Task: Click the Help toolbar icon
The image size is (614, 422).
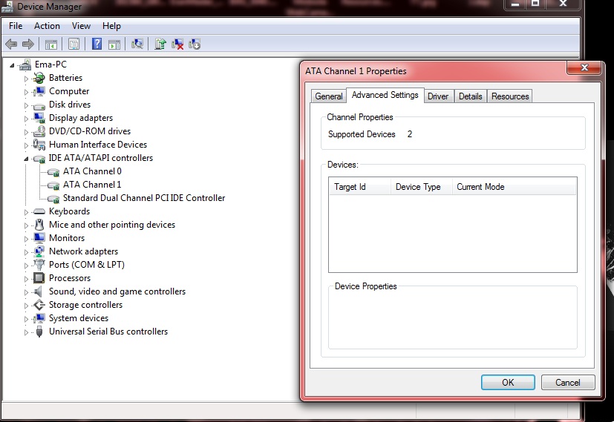Action: (97, 44)
